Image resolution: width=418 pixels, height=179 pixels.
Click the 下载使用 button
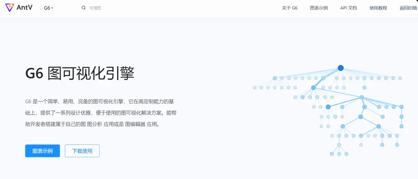click(82, 151)
